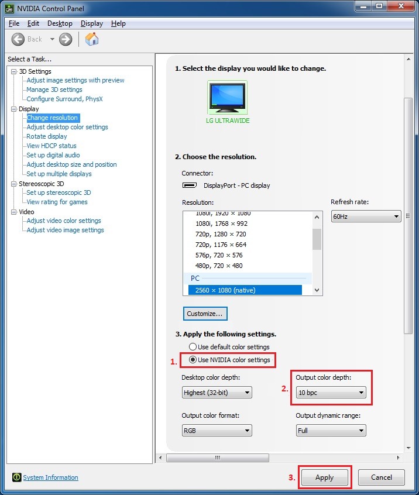419x495 pixels.
Task: Select Use NVIDIA color settings
Action: coord(193,360)
